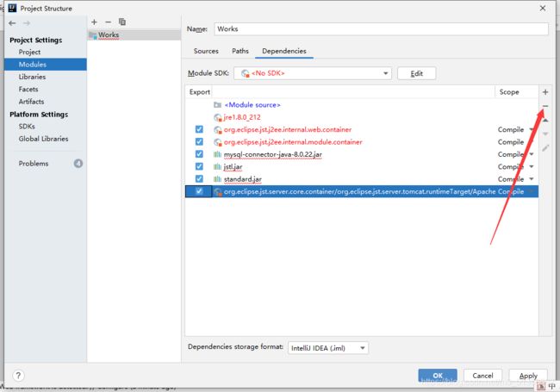Edit the selected dependency with pencil icon
Viewport: 560px width, 392px height.
click(x=545, y=148)
